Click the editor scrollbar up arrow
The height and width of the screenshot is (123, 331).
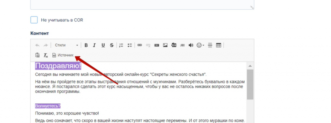coord(250,66)
